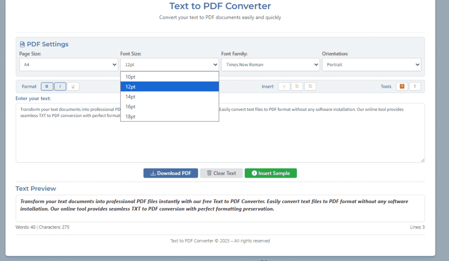Select the T text tool icon
The image size is (449, 261).
point(414,86)
